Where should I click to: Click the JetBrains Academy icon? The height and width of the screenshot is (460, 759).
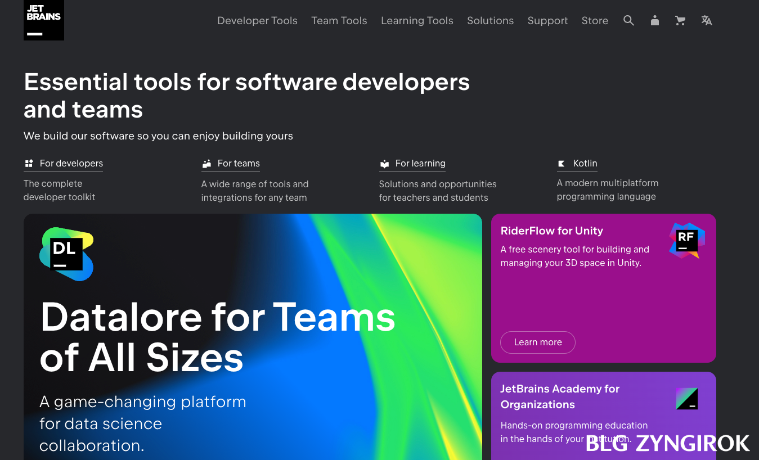click(x=687, y=399)
